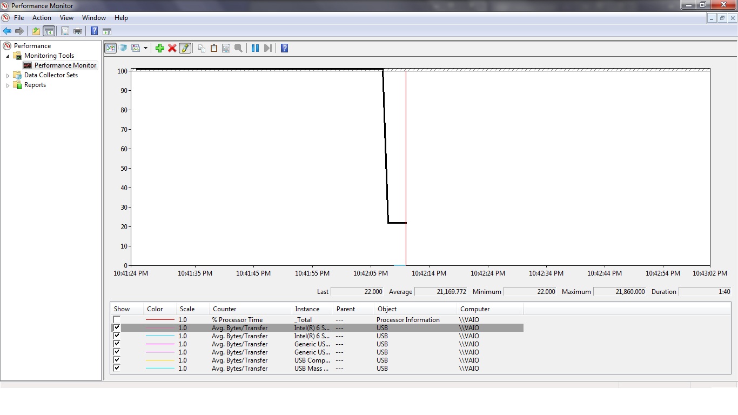Uncheck the highlighted Intel(R) 6 S... counter
This screenshot has width=738, height=415.
click(x=117, y=327)
